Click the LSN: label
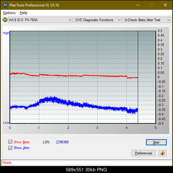 pos(46,142)
